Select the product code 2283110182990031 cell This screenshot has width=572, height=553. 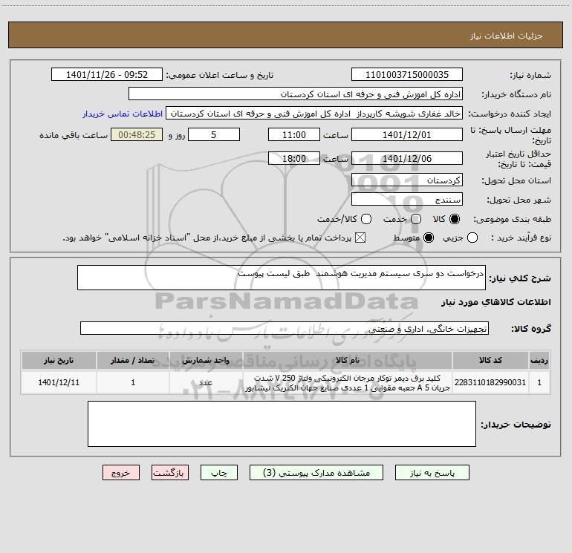(x=490, y=382)
